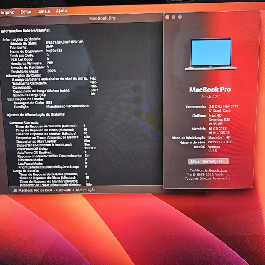Screen dimensions: 265x265
Task: Click the graphics value 'Intel HD'
Action: coord(215,116)
